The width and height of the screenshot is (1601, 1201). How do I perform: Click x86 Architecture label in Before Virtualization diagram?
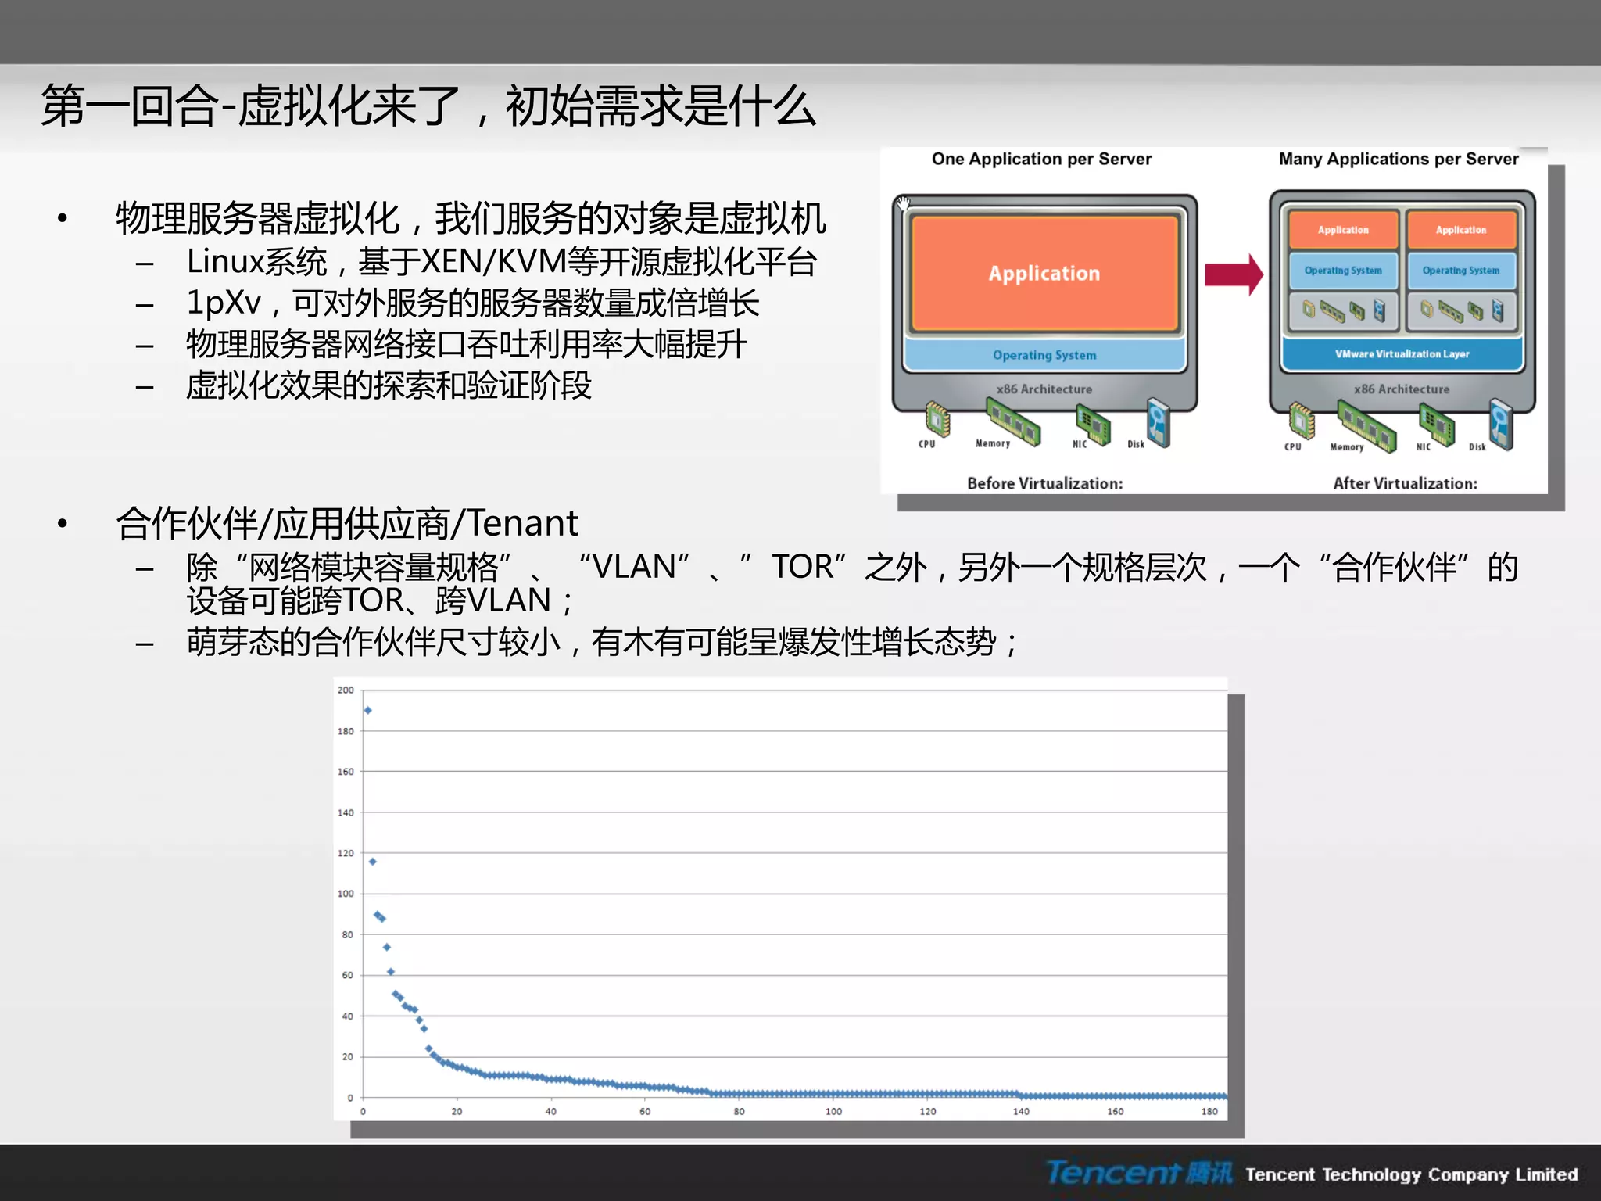click(x=1044, y=389)
